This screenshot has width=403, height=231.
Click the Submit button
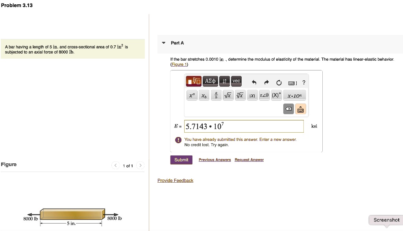click(181, 160)
